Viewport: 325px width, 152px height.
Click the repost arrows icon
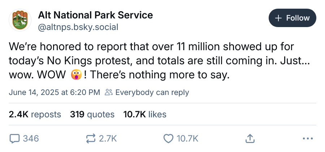[x=91, y=139]
